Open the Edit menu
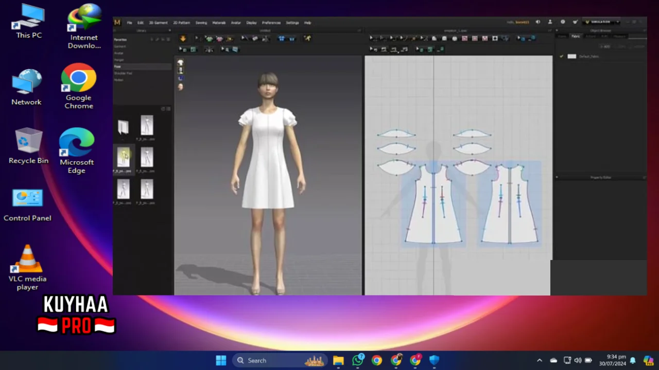659x370 pixels. tap(141, 23)
